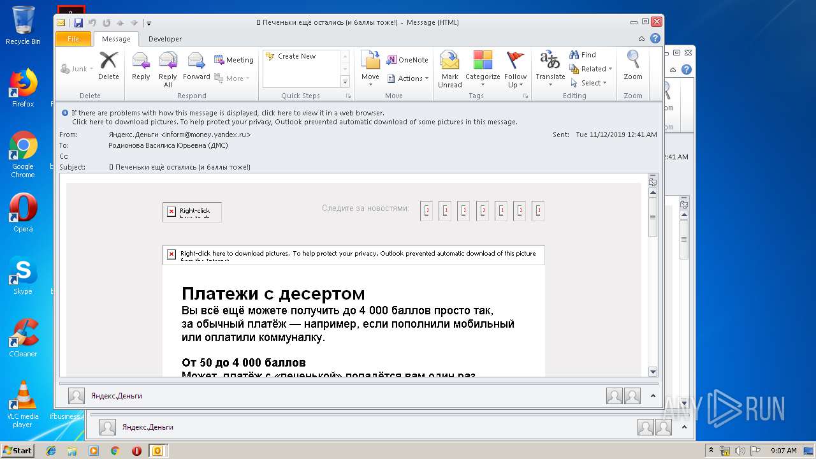This screenshot has width=816, height=459.
Task: Open Skype desktop shortcut
Action: coord(23,275)
